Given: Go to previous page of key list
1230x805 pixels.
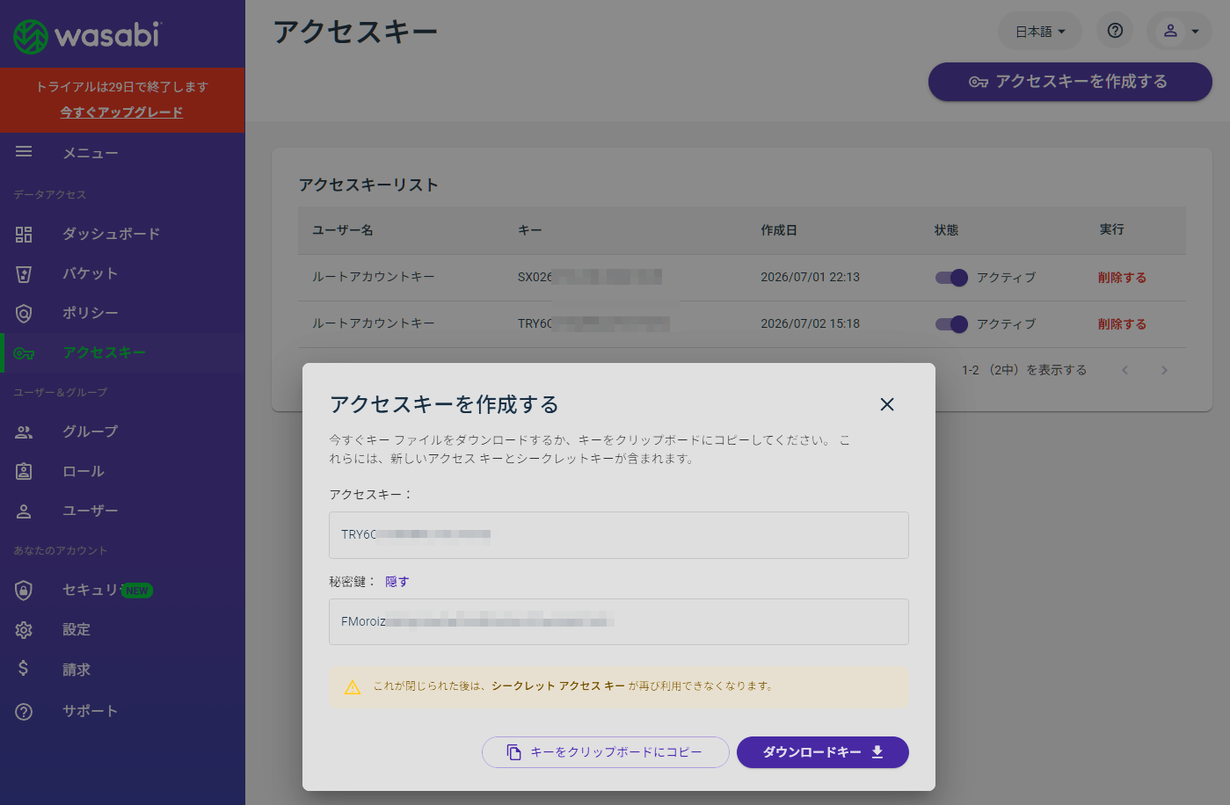Looking at the screenshot, I should tap(1124, 370).
